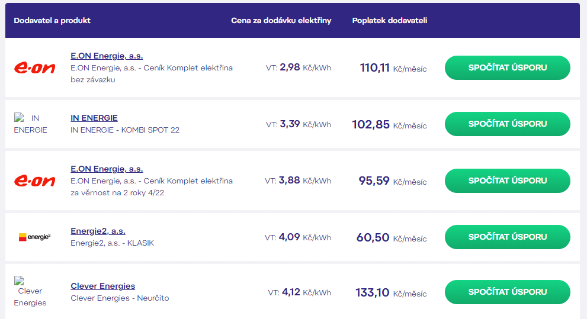Image resolution: width=587 pixels, height=319 pixels.
Task: Calculate savings for E.ON věrnost 2 roky tariff
Action: coord(507,181)
